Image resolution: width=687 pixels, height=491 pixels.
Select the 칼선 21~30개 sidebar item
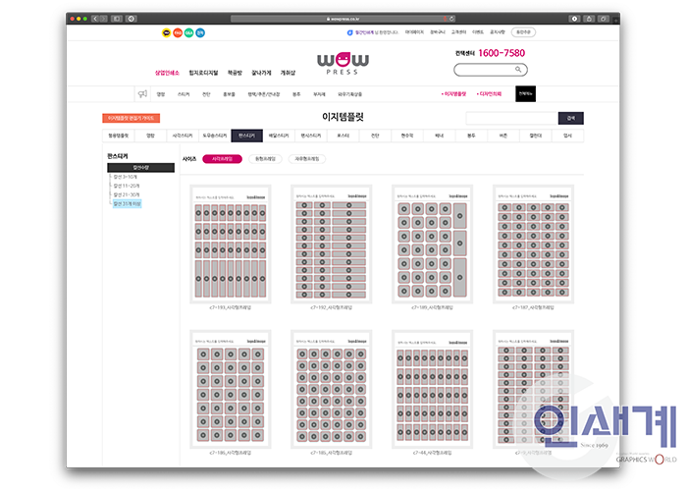click(x=127, y=194)
